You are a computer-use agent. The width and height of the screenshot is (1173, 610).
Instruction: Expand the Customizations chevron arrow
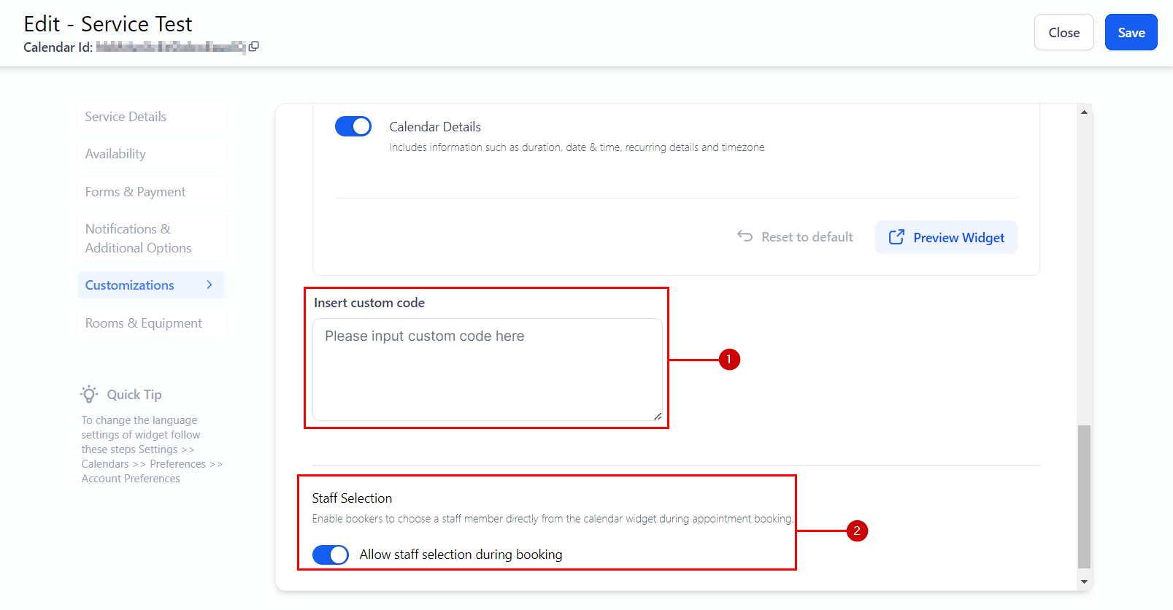(209, 285)
